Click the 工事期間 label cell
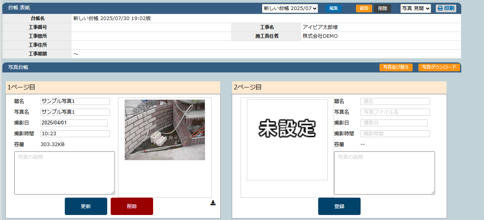 tap(37, 54)
